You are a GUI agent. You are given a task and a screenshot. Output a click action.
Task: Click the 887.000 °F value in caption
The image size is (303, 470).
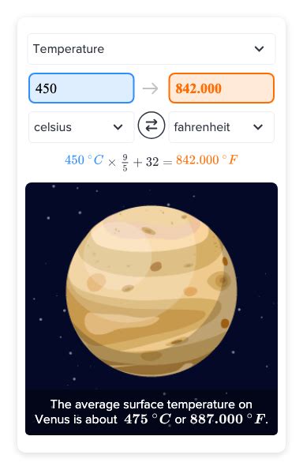tap(228, 419)
